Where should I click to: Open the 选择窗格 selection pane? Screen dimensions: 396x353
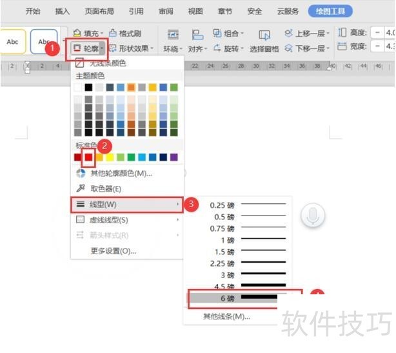(264, 36)
